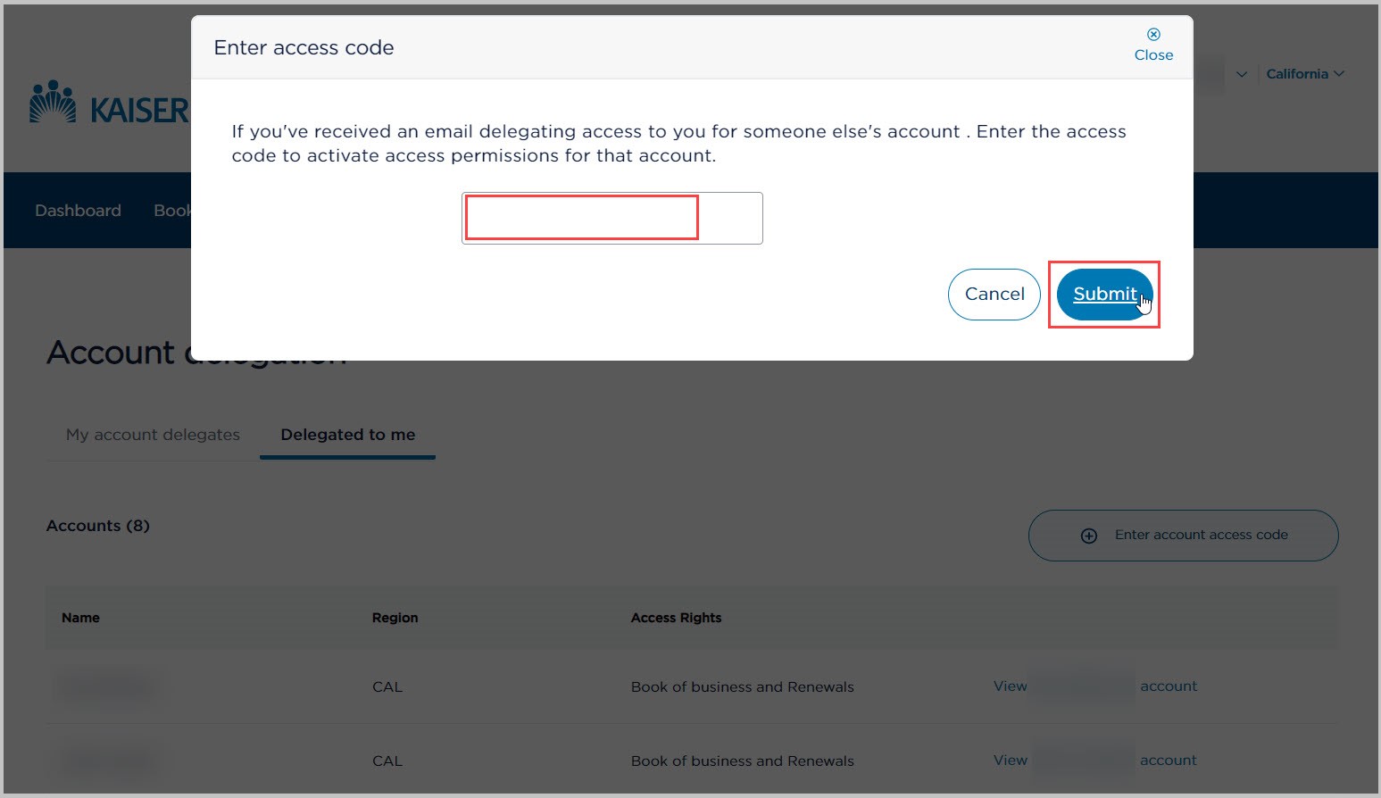Expand the California region dropdown
This screenshot has width=1381, height=798.
pyautogui.click(x=1305, y=74)
